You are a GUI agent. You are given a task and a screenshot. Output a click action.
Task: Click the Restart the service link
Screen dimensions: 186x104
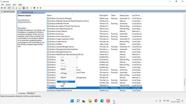(20, 22)
